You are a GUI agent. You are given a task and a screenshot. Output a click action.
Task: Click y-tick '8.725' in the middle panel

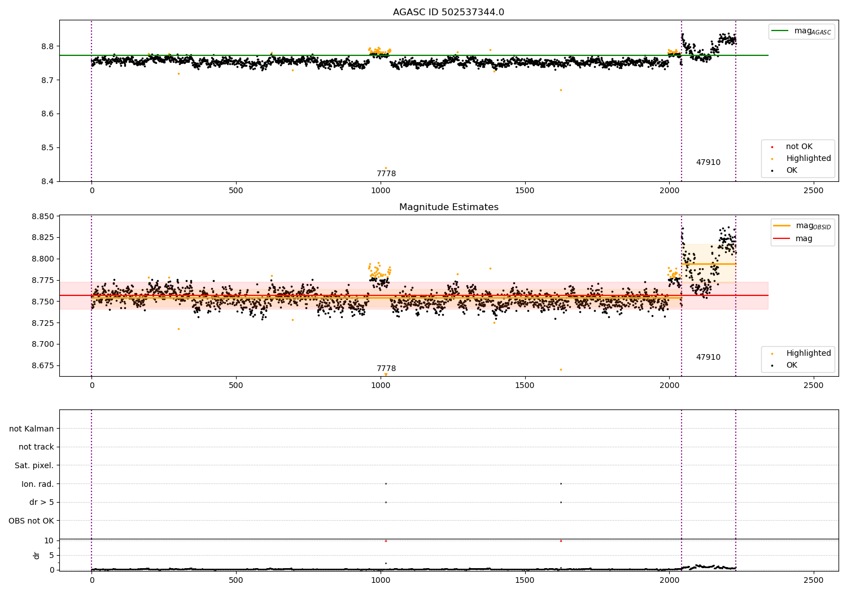[43, 323]
